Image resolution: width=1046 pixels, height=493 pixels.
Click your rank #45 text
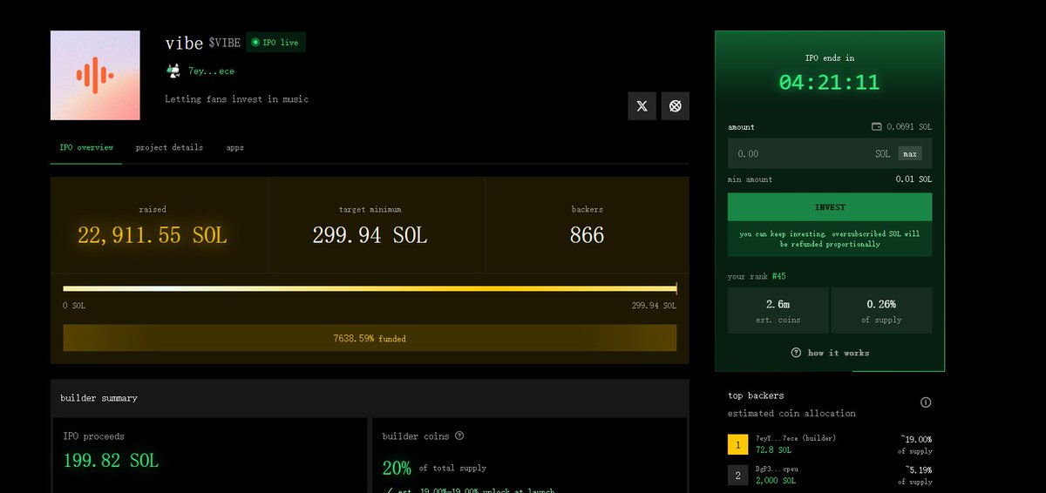pos(757,277)
